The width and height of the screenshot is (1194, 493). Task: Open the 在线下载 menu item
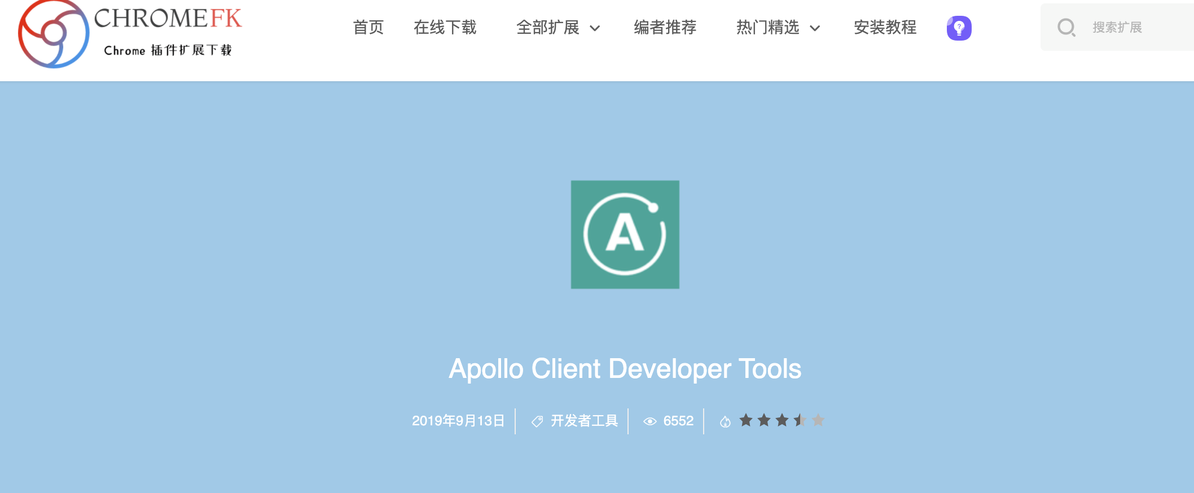tap(445, 27)
